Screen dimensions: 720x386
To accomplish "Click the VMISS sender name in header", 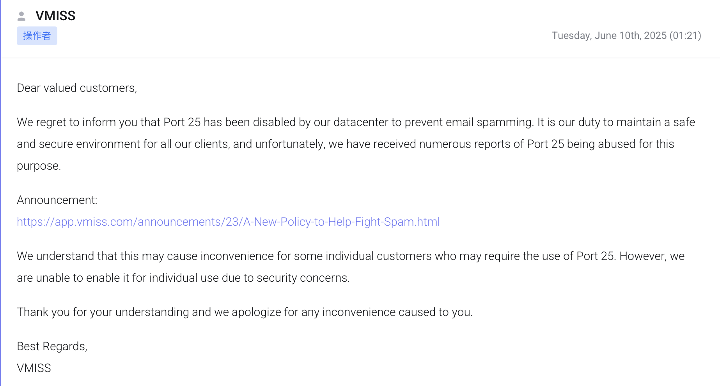I will pos(55,16).
